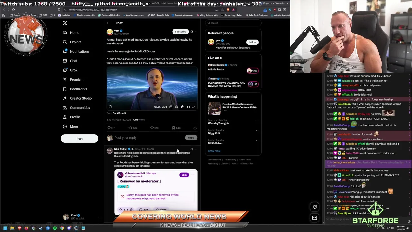Click the mail icon beside chat
The width and height of the screenshot is (412, 232).
pyautogui.click(x=314, y=218)
